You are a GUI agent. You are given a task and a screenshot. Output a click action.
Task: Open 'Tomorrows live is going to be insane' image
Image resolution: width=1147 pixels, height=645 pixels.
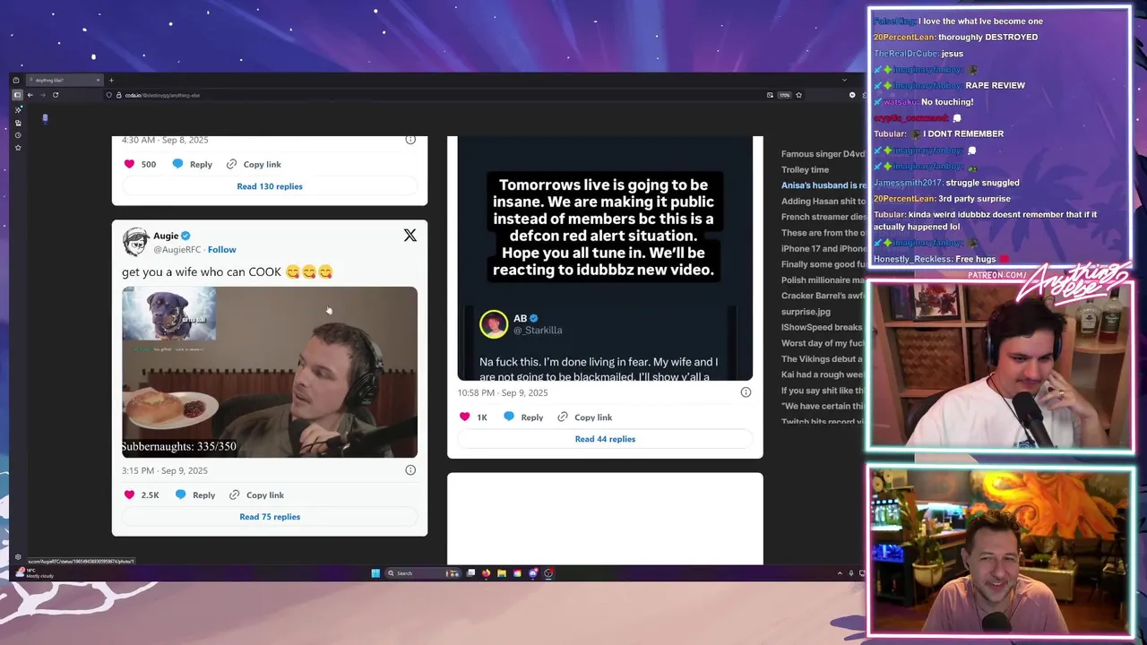(x=605, y=258)
